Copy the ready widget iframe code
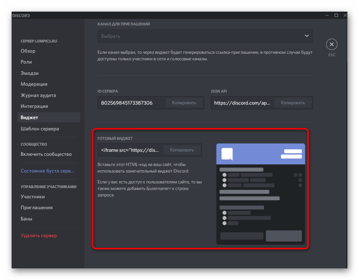 (182, 150)
